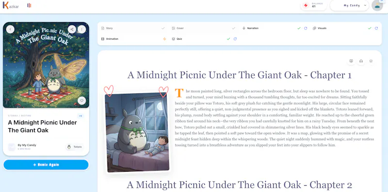
Task: Click the green checkmark beside Narration
Action: tap(299, 28)
